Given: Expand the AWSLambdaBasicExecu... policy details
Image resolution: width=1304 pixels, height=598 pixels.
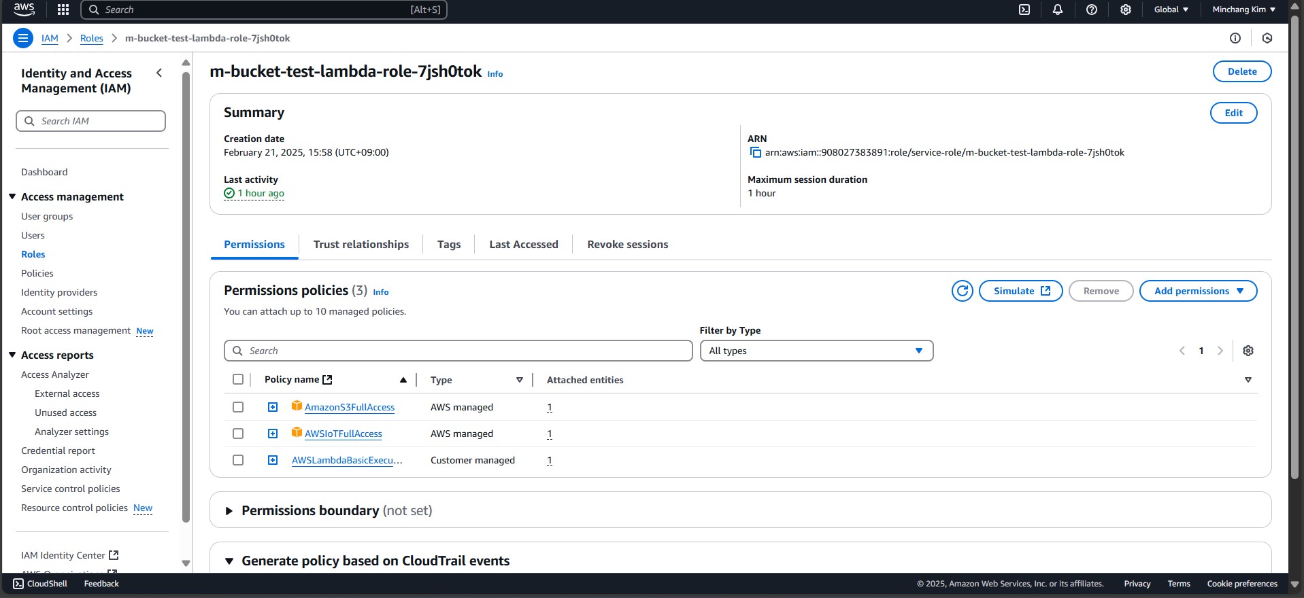Looking at the screenshot, I should click(x=273, y=460).
